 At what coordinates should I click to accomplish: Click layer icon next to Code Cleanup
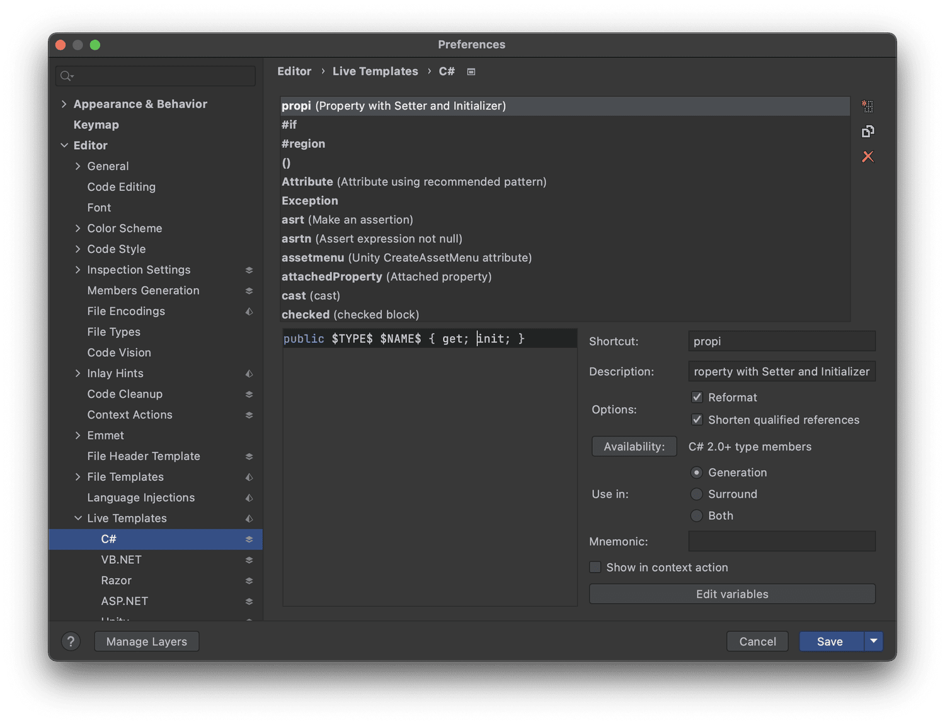249,395
